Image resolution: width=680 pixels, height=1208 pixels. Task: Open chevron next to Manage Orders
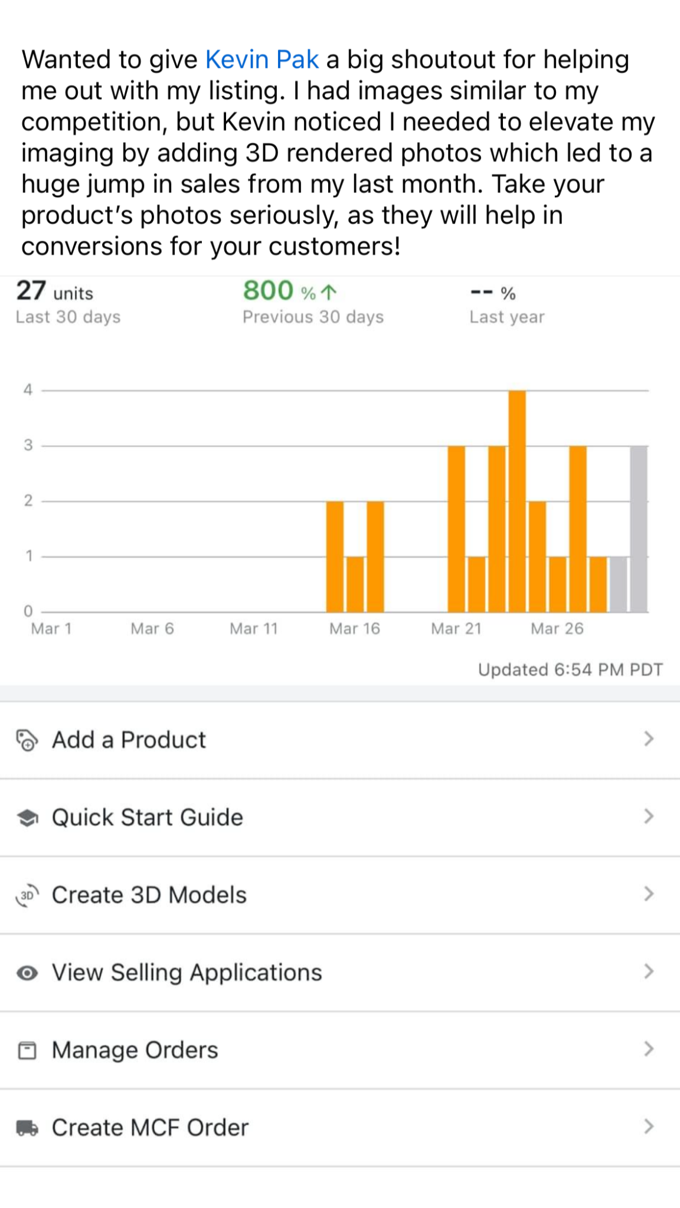click(x=649, y=1049)
